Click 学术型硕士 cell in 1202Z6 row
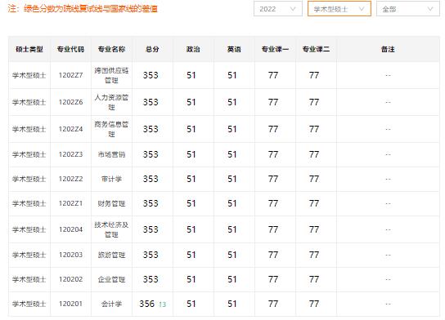445x320 pixels. [x=29, y=102]
